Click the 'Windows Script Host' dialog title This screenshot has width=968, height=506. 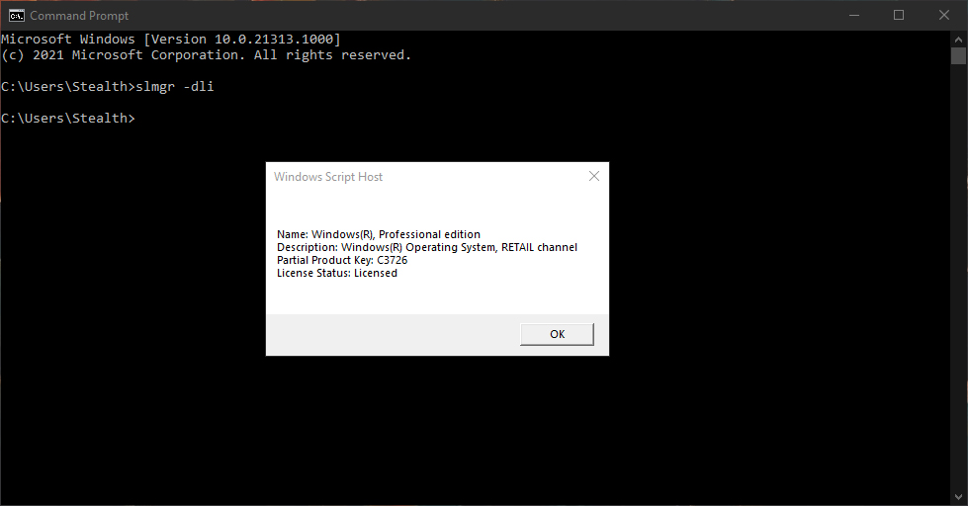328,177
